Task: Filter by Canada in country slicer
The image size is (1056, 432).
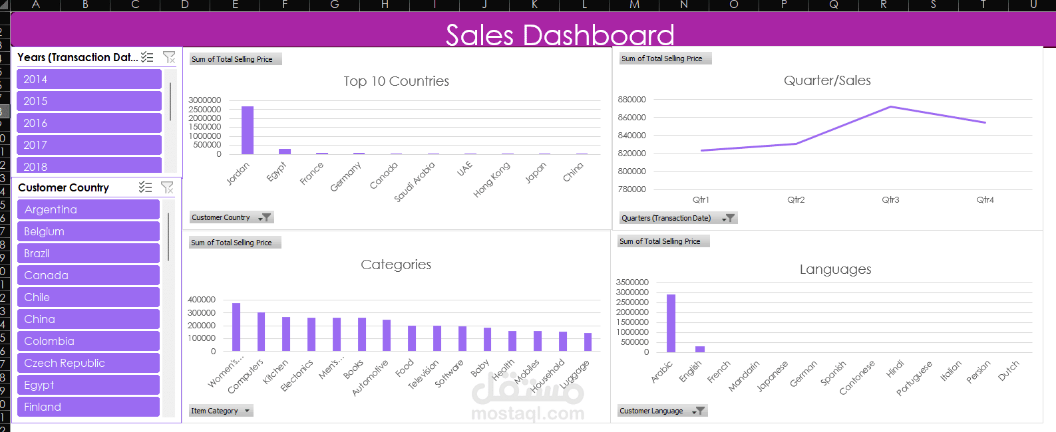Action: point(88,275)
